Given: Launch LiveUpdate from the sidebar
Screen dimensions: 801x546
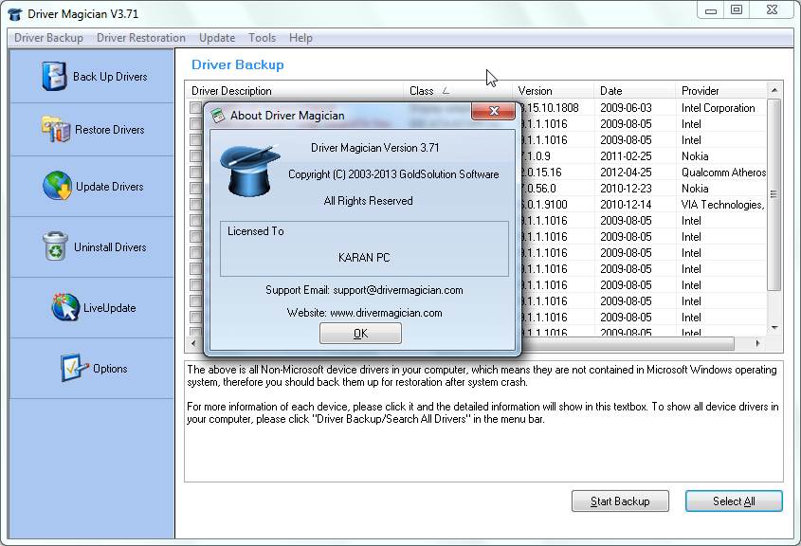Looking at the screenshot, I should tap(92, 307).
